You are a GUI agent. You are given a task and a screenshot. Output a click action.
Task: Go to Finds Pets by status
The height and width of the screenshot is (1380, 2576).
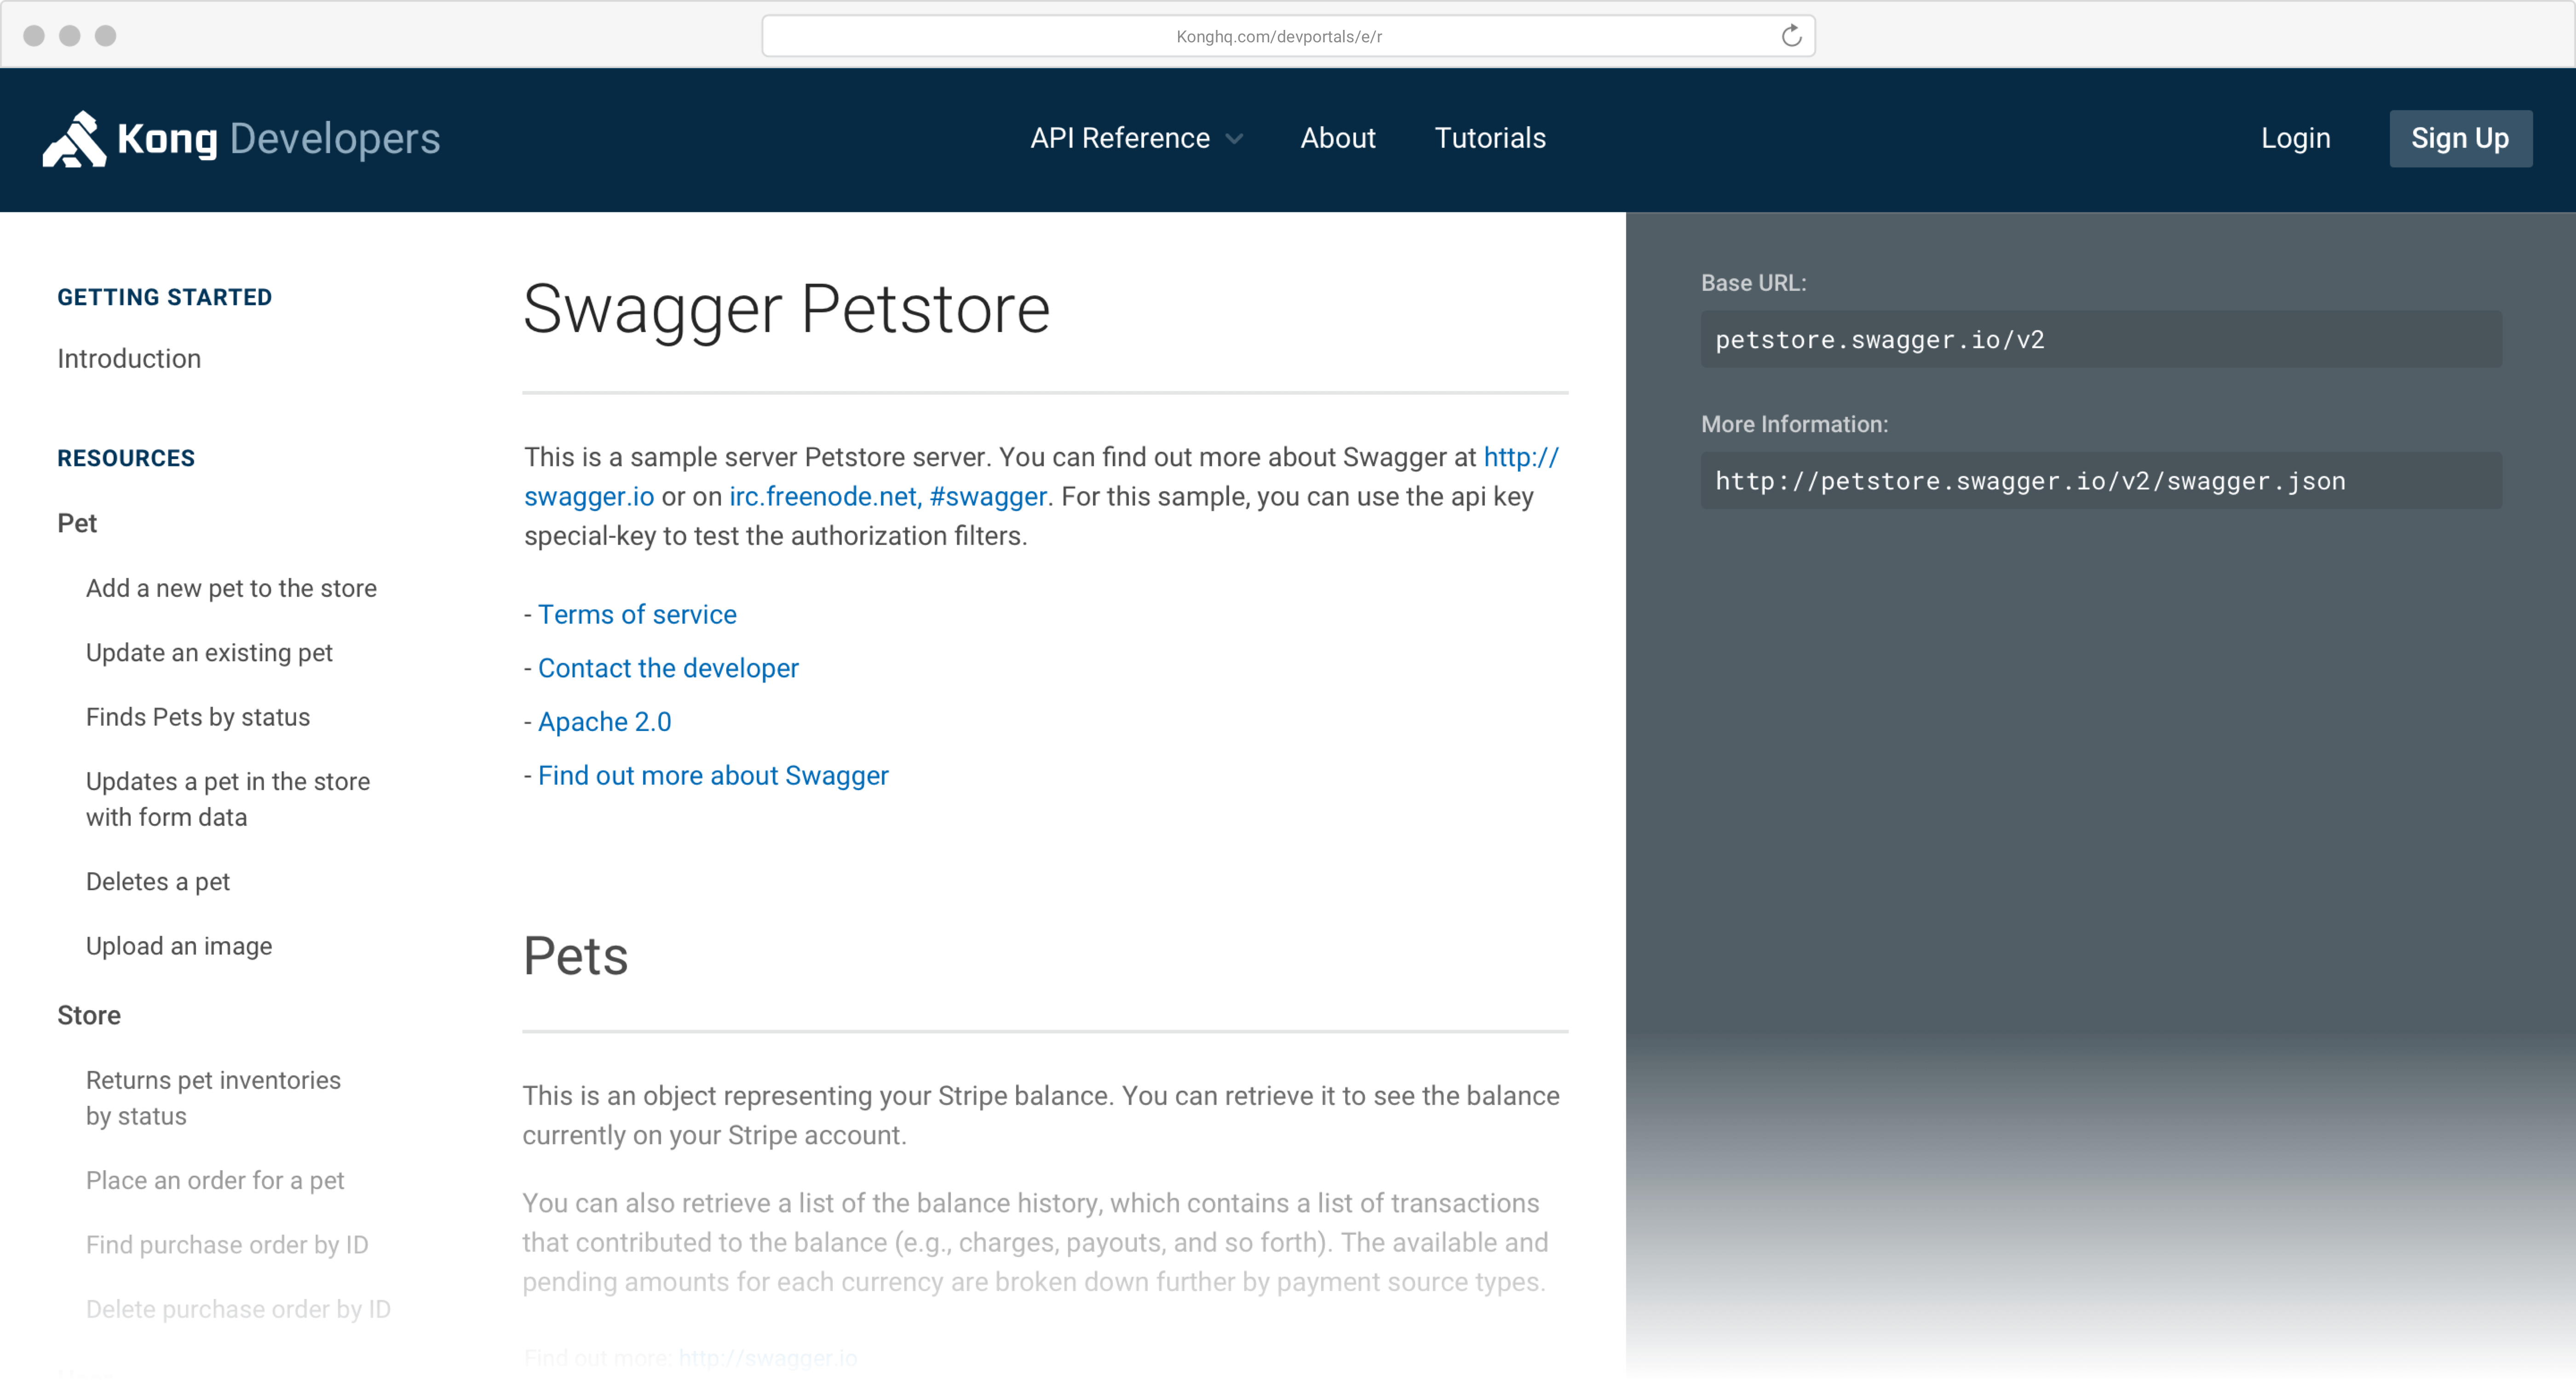pos(198,717)
